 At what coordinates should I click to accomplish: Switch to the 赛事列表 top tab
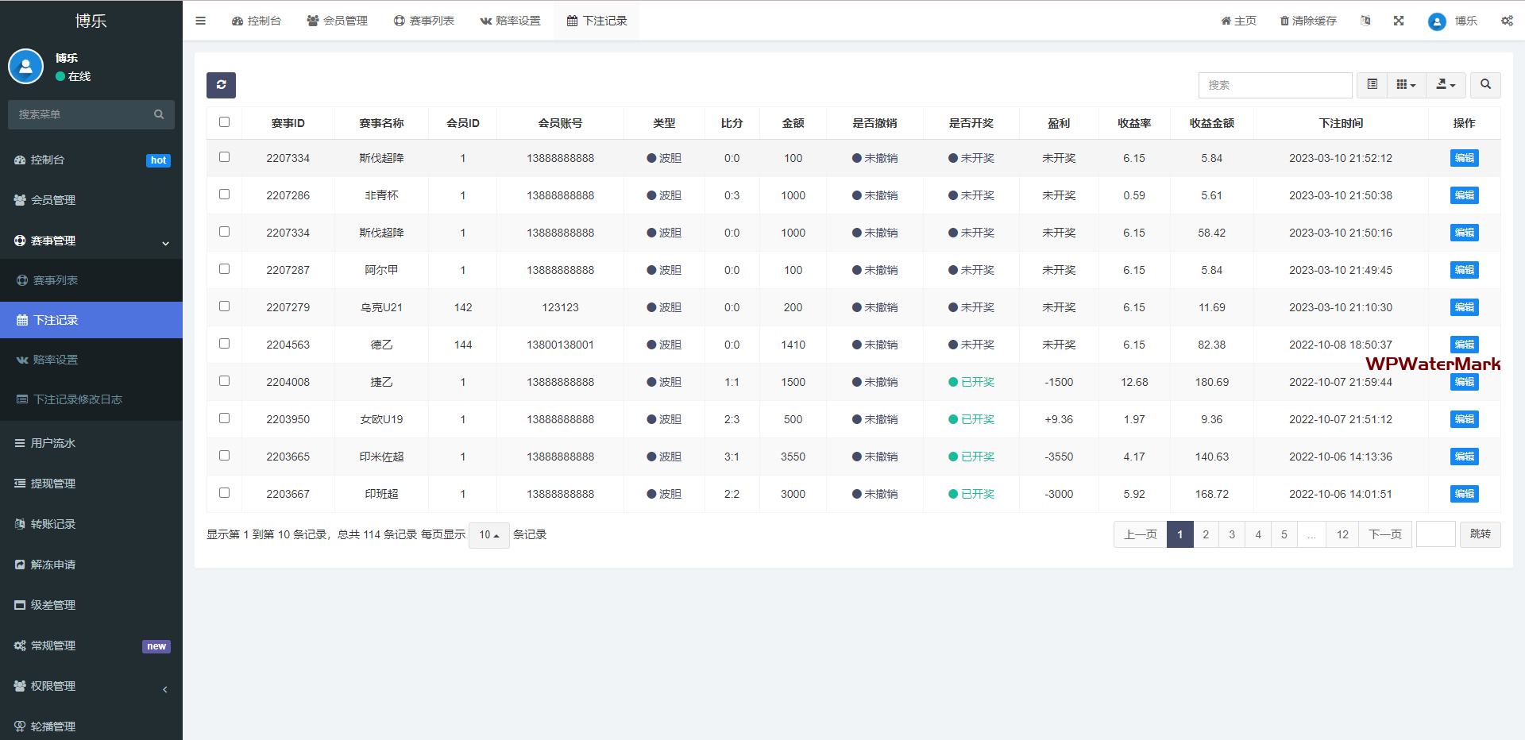423,21
